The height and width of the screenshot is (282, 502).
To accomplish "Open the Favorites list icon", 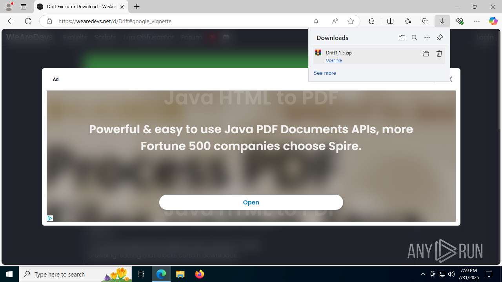I will 408,21.
